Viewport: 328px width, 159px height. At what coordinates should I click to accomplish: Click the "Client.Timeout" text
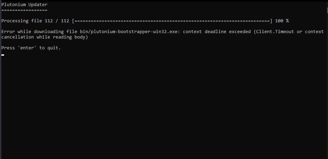(x=275, y=32)
